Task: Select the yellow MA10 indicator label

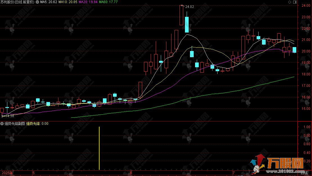Action: (x=68, y=2)
